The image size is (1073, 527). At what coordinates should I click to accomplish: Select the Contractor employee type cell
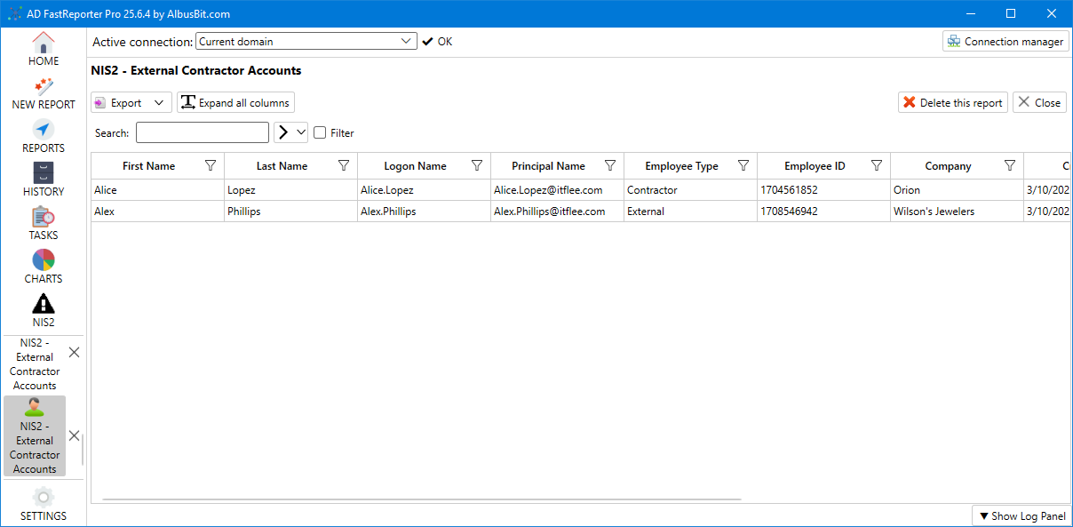pyautogui.click(x=690, y=190)
